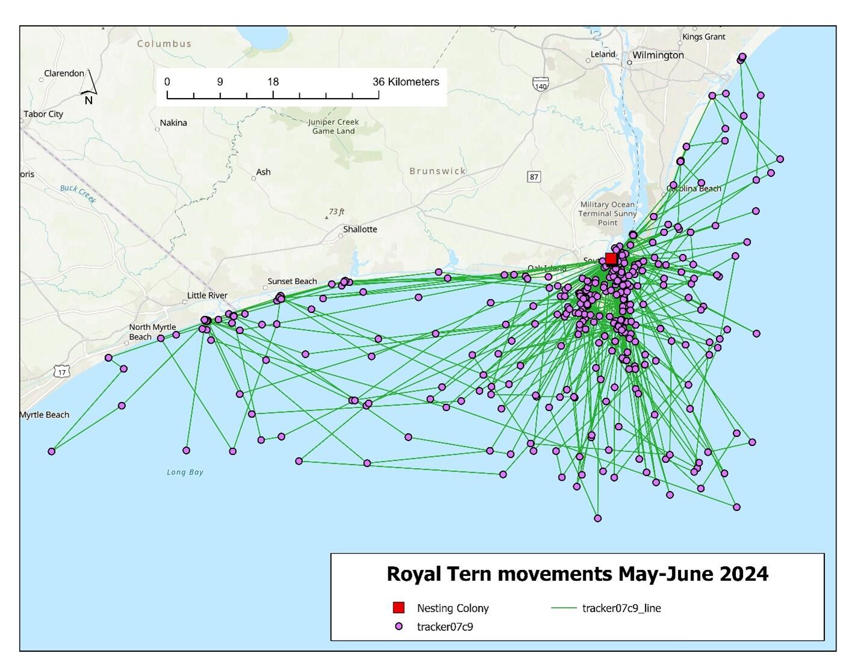Viewport: 861px width, 665px height.
Task: Click the Ash town label
Action: tap(264, 172)
